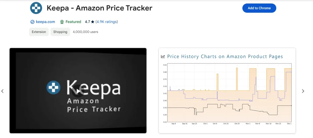Open the keepa.com developer link
The height and width of the screenshot is (138, 313).
click(x=45, y=22)
